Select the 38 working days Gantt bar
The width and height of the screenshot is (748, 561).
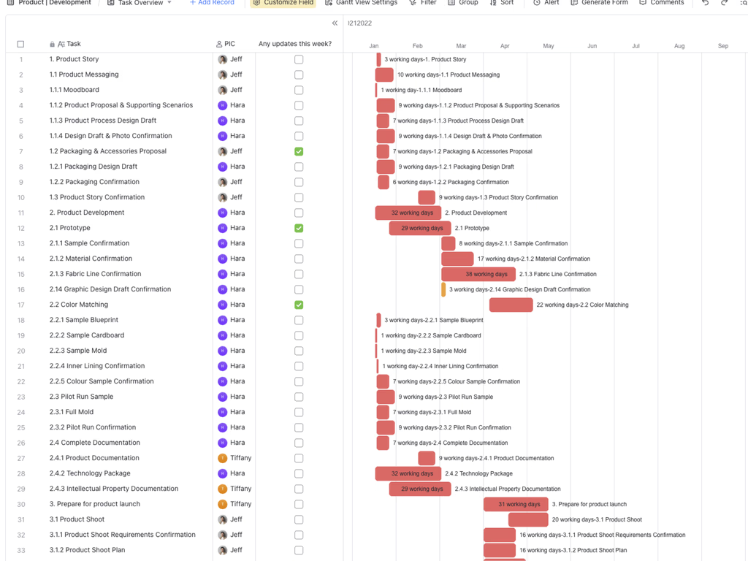coord(478,275)
